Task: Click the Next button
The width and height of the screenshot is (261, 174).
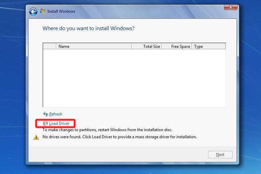Action: 220,155
